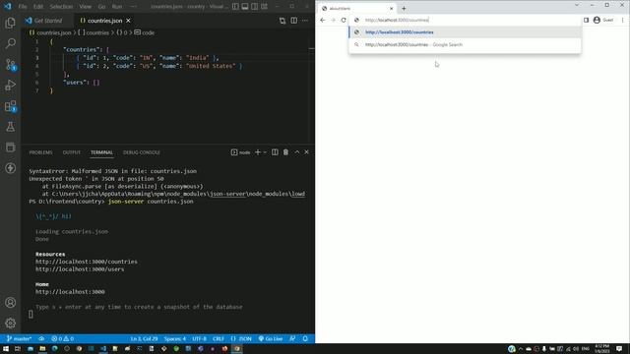Open the new terminal launch profile dropdown
630x354 pixels.
point(265,152)
